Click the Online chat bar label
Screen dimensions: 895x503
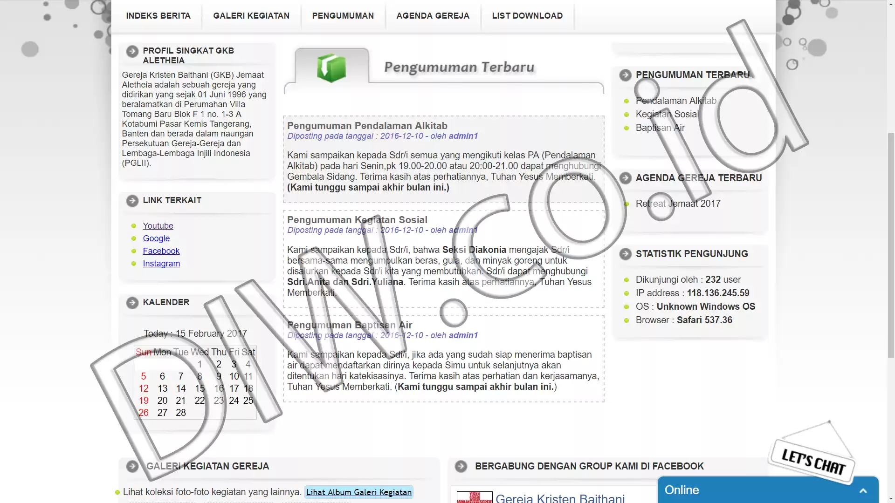click(x=682, y=490)
